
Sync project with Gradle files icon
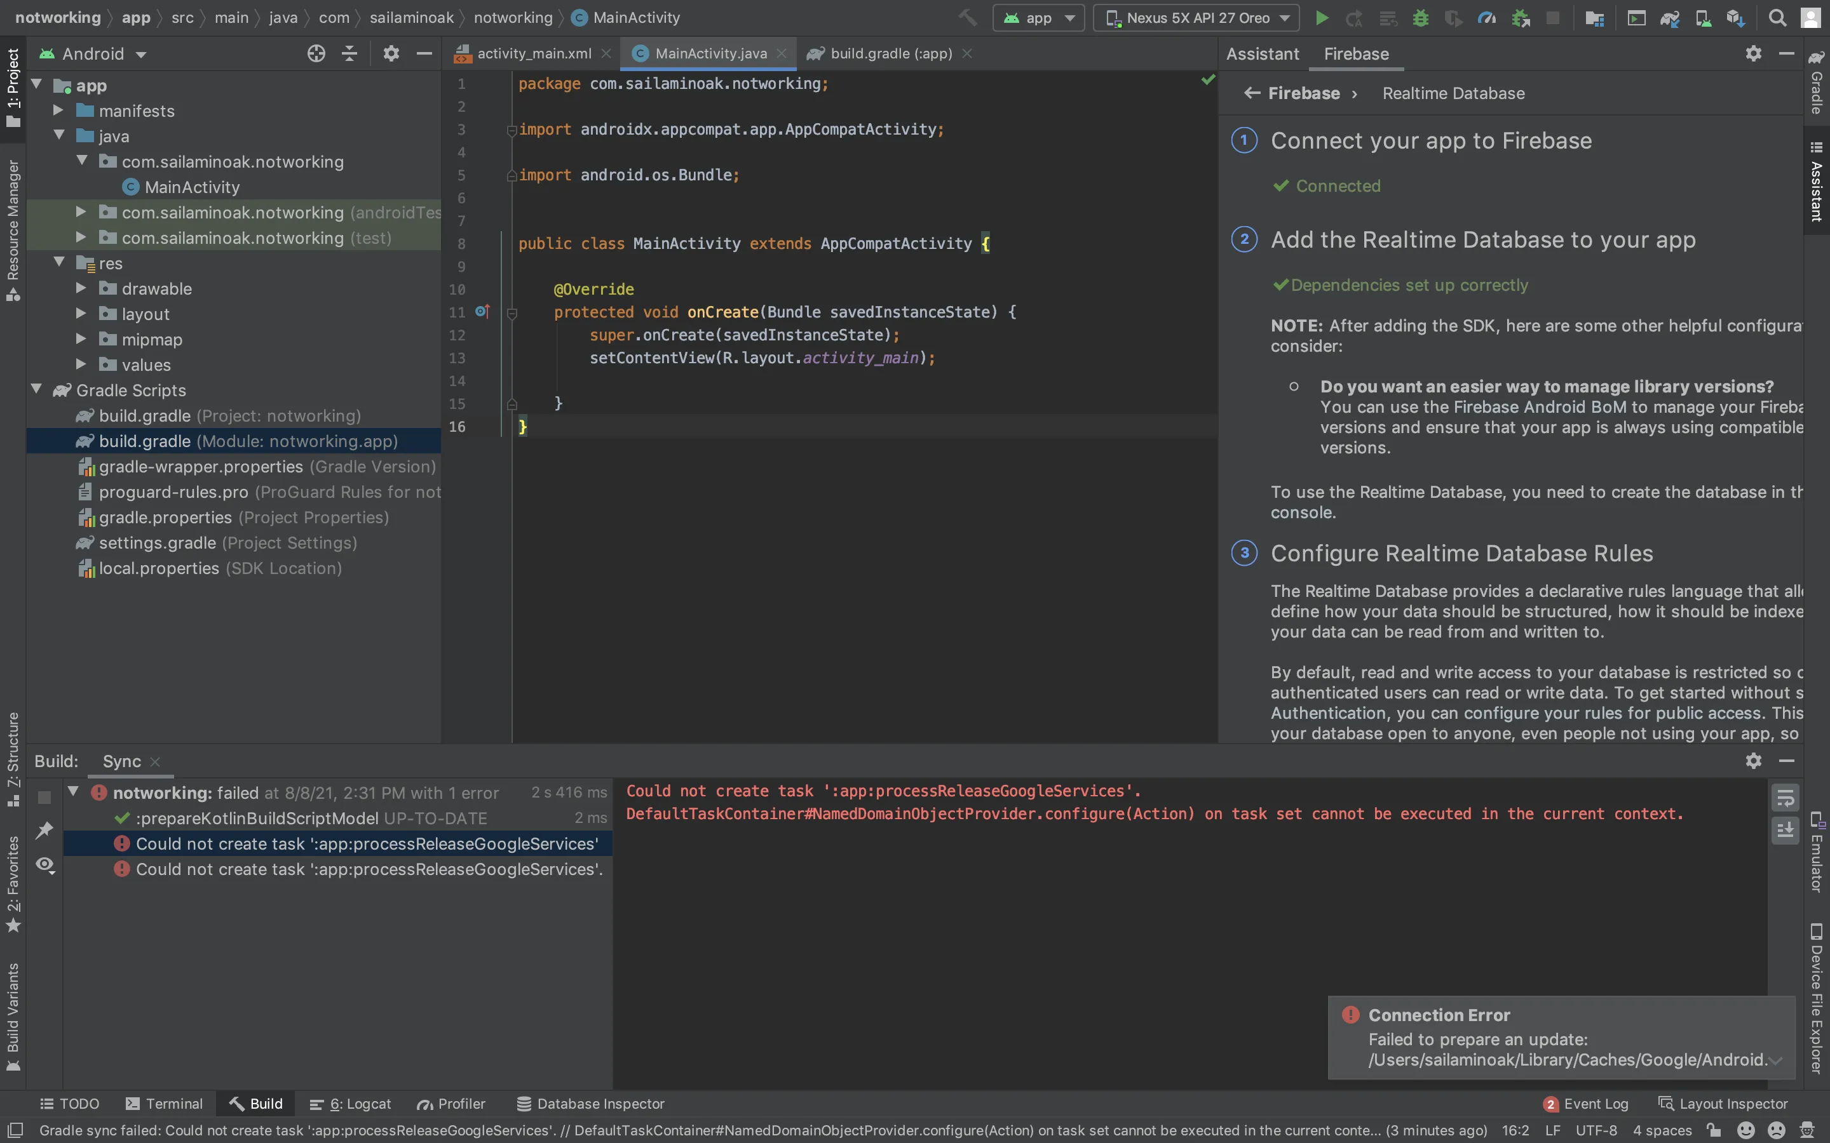(1670, 18)
